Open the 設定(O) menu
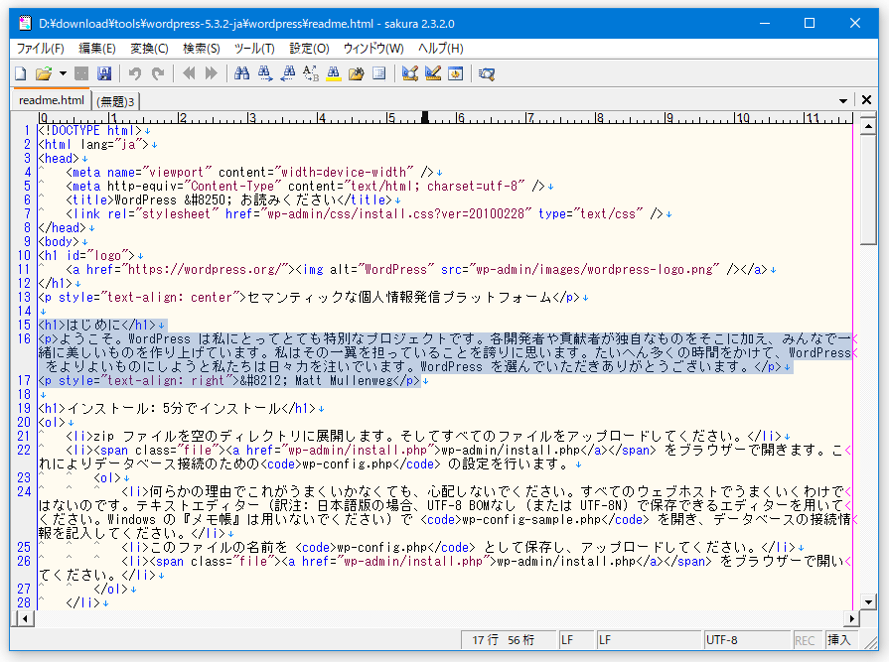 pos(309,48)
